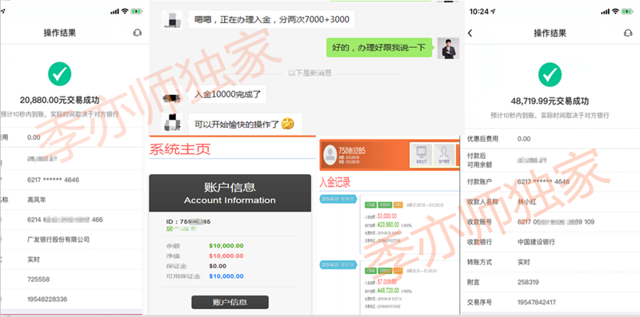Click the orange badge on the $7,000.00 record
This screenshot has height=317, width=640.
pos(398,271)
